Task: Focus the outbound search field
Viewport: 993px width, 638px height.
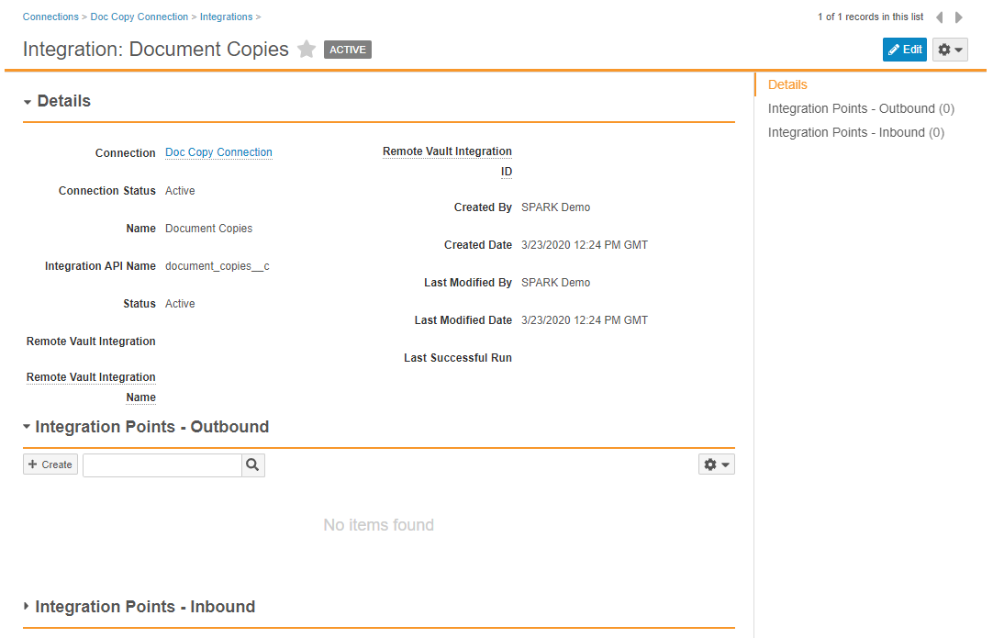Action: pyautogui.click(x=162, y=465)
